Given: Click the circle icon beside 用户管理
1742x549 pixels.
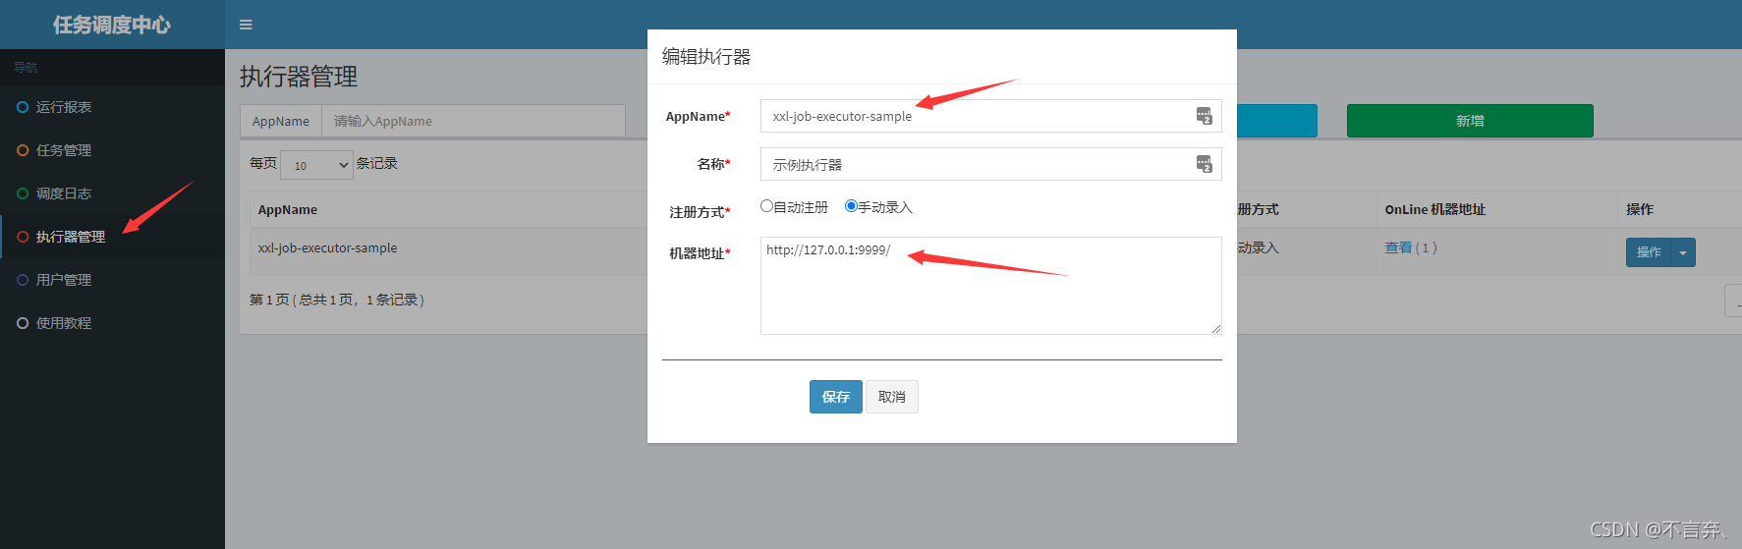Looking at the screenshot, I should pos(23,280).
